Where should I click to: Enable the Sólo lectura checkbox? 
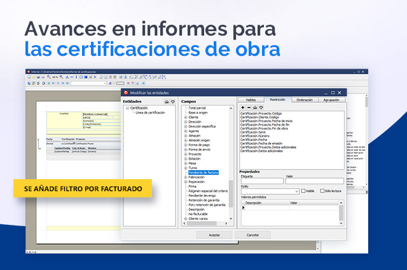tap(322, 191)
